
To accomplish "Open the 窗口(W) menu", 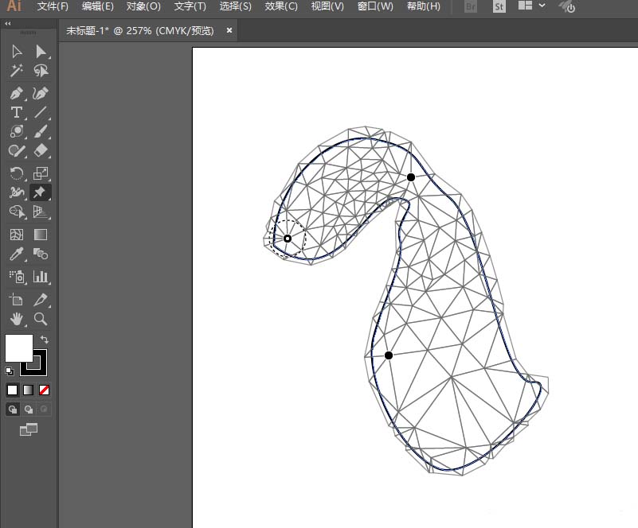I will [x=375, y=6].
